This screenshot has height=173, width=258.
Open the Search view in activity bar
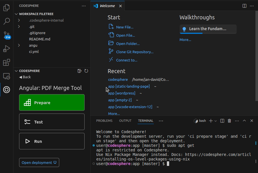coord(6,21)
